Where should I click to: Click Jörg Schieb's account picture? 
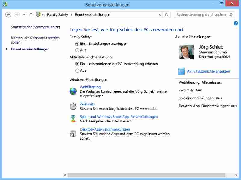pos(186,52)
